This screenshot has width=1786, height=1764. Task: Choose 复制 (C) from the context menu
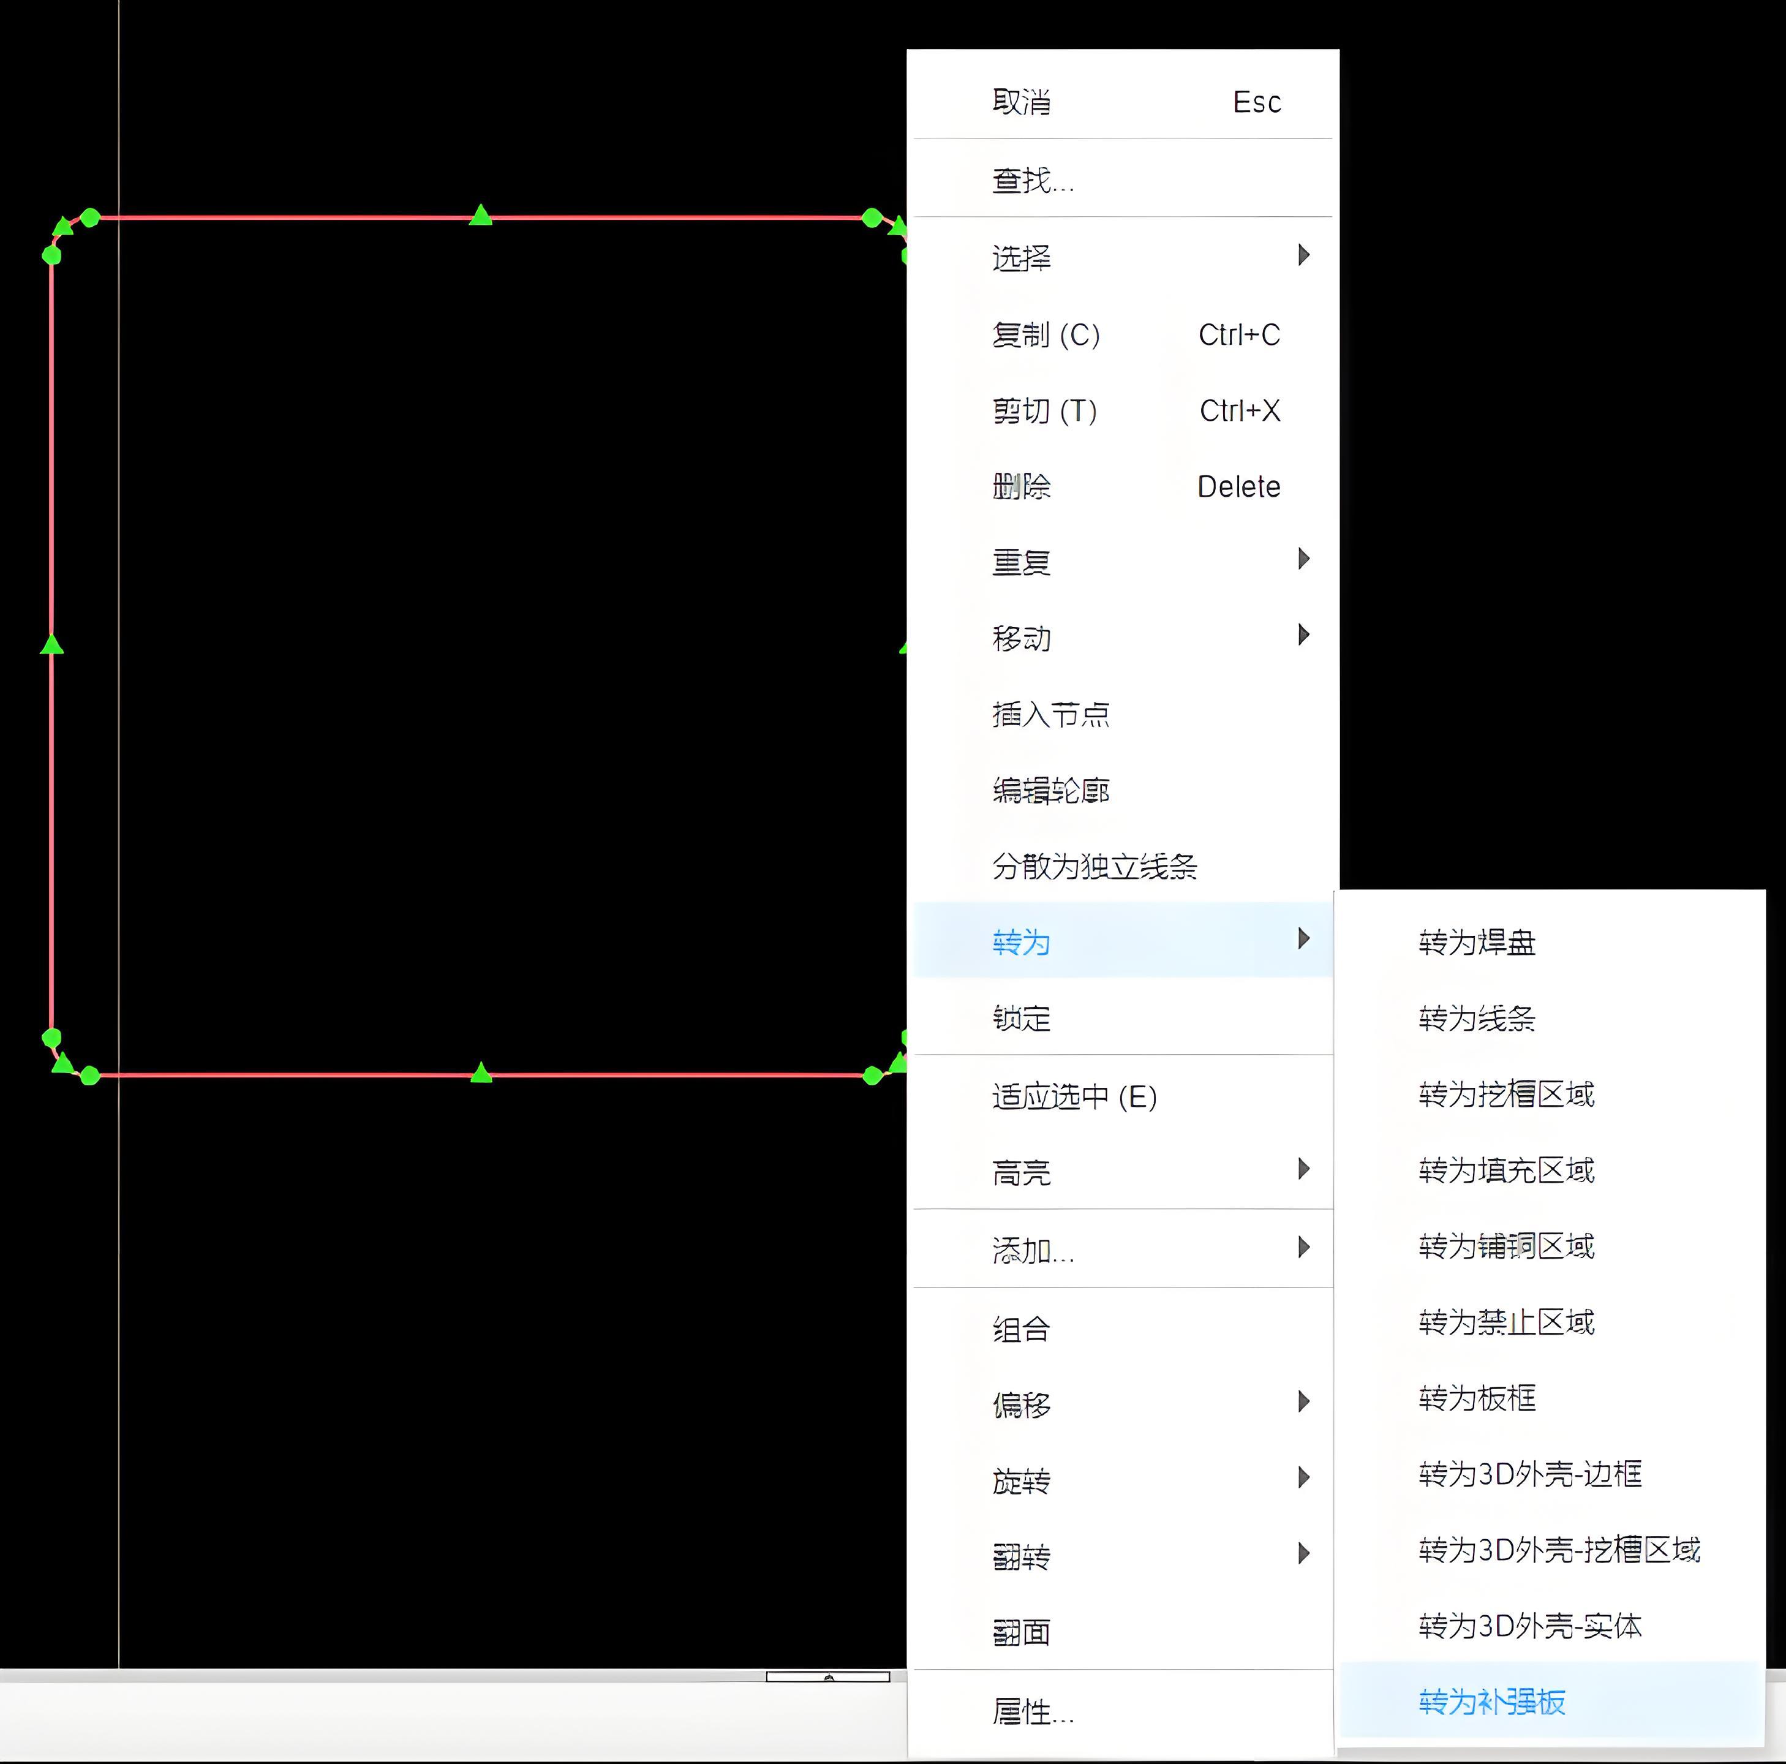coord(1046,334)
